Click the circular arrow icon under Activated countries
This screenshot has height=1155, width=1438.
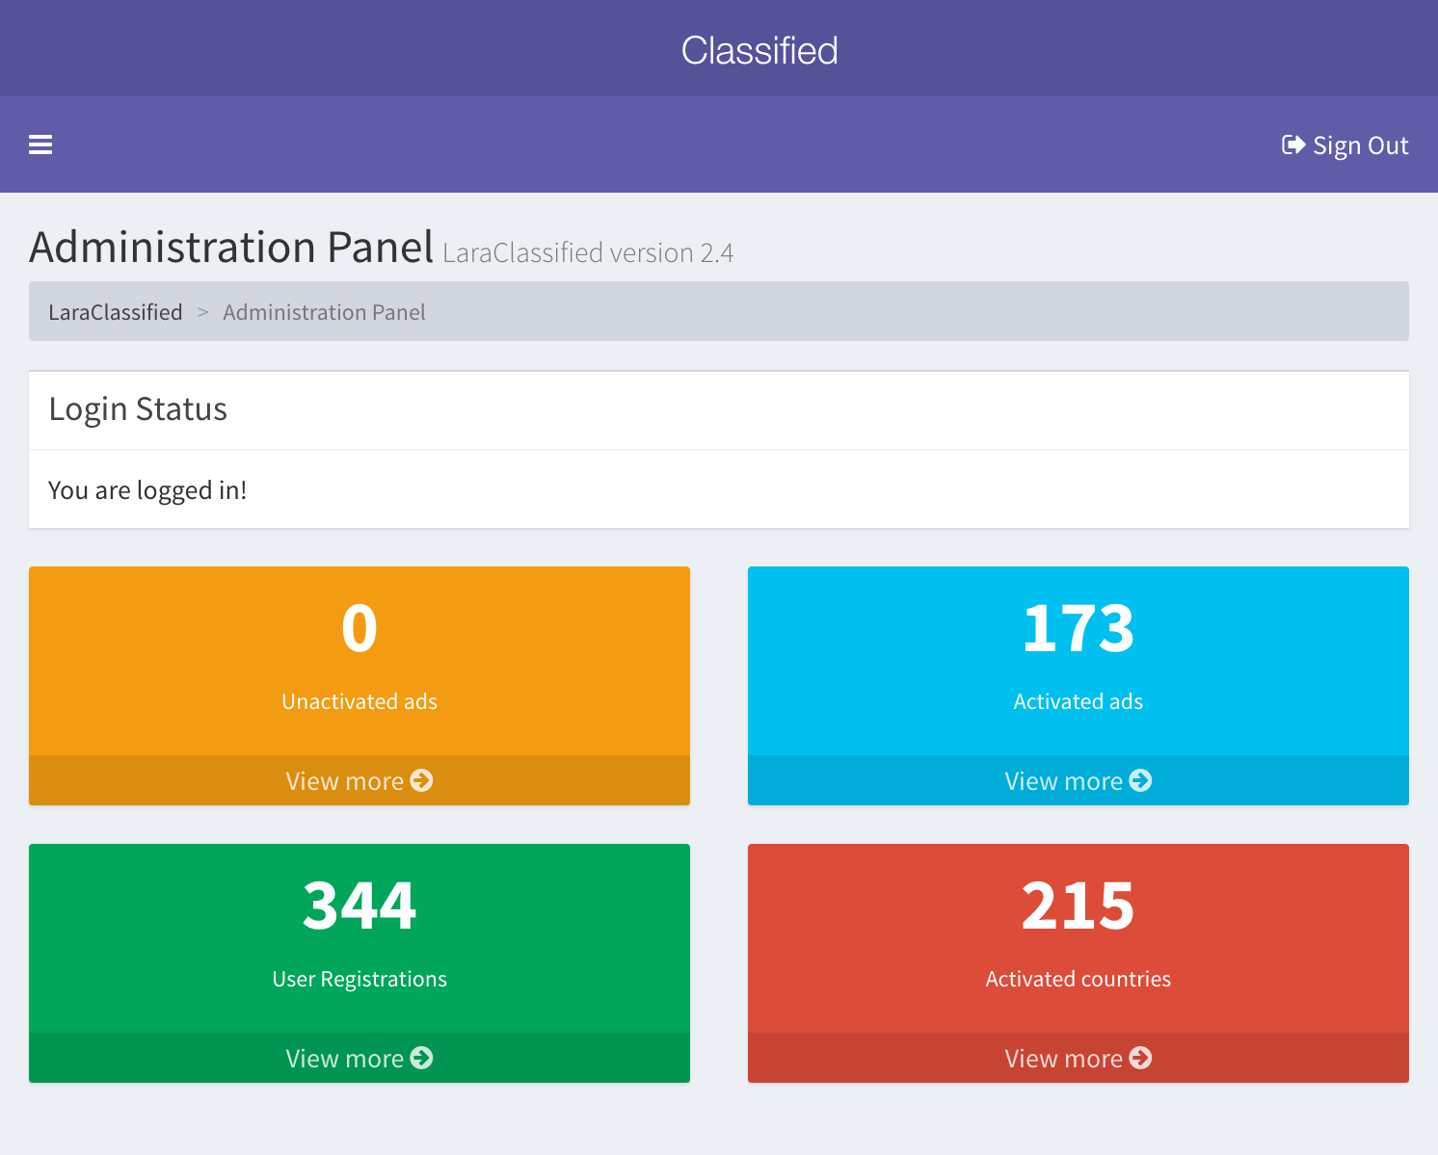click(x=1140, y=1058)
